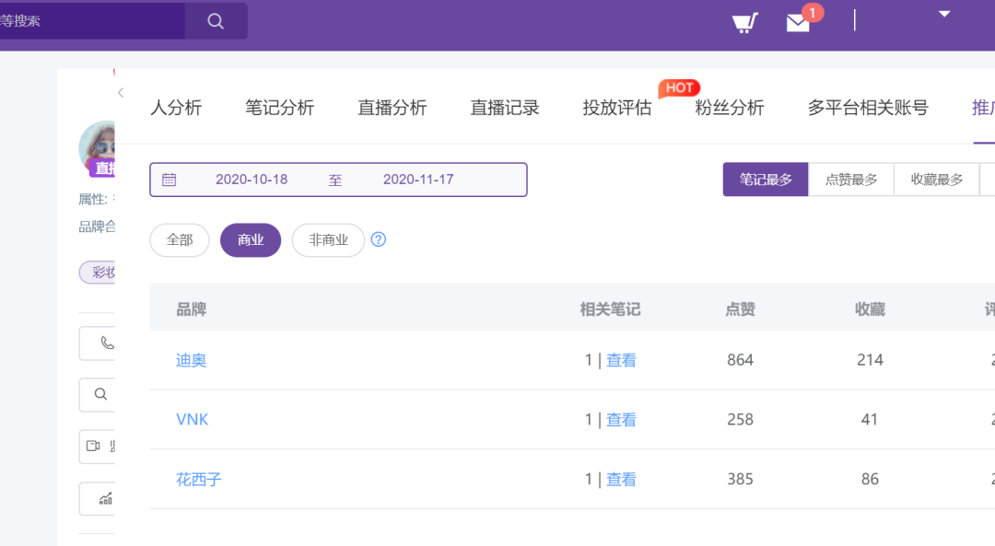Toggle sorting to 点赞最多

pyautogui.click(x=851, y=179)
